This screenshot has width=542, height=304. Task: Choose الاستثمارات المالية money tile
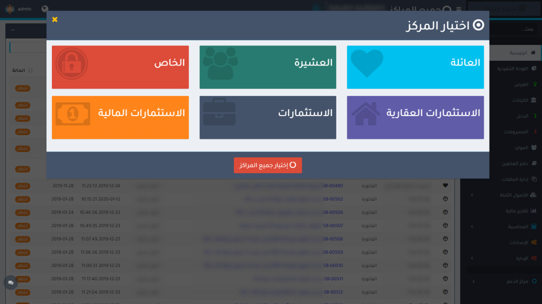click(x=120, y=117)
